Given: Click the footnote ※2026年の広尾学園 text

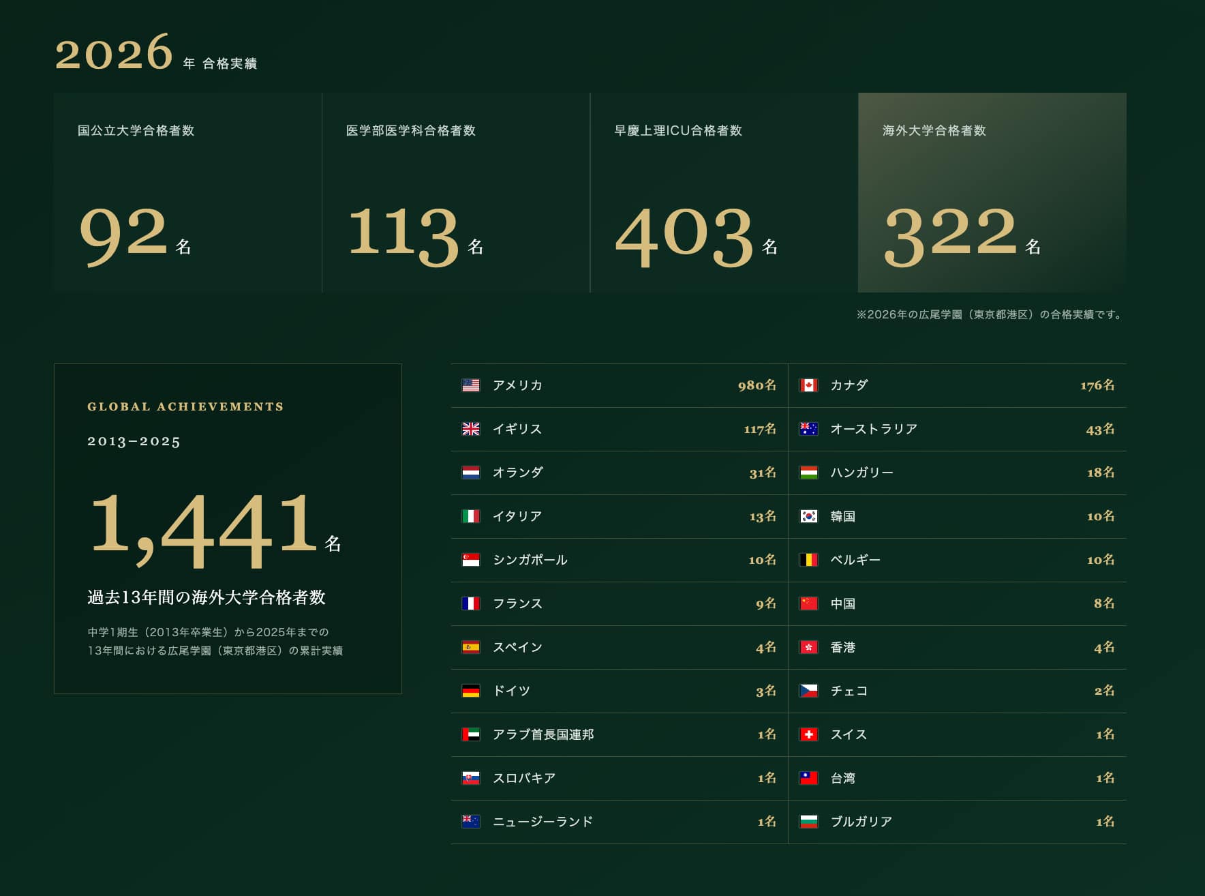Looking at the screenshot, I should (x=990, y=314).
